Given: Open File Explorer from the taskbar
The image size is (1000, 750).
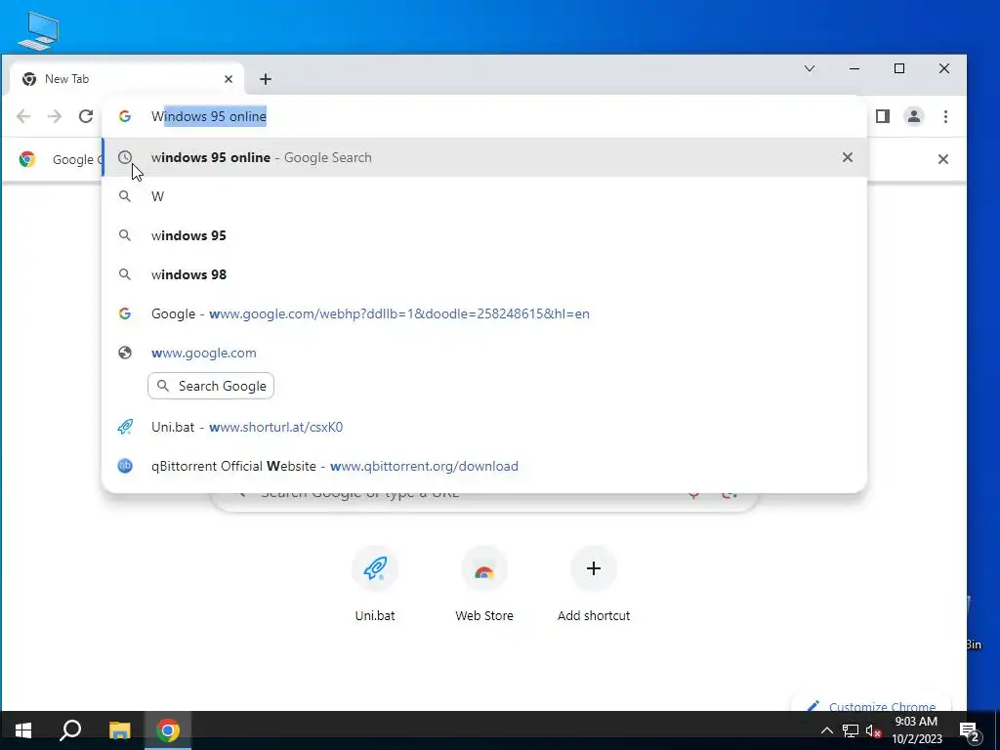Looking at the screenshot, I should [x=119, y=730].
